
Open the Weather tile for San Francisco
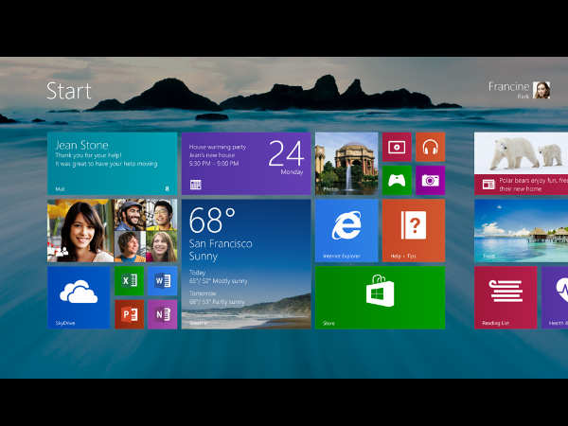click(246, 264)
